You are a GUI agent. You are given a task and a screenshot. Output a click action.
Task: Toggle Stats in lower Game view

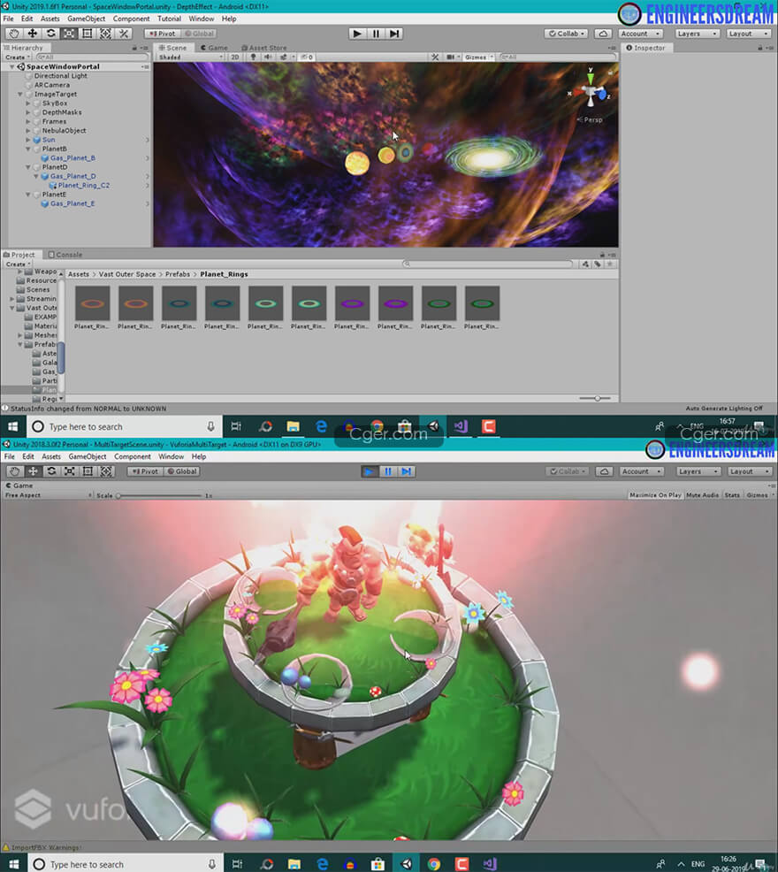pos(732,495)
